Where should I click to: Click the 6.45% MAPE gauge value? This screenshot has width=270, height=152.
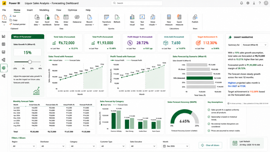pyautogui.click(x=185, y=121)
